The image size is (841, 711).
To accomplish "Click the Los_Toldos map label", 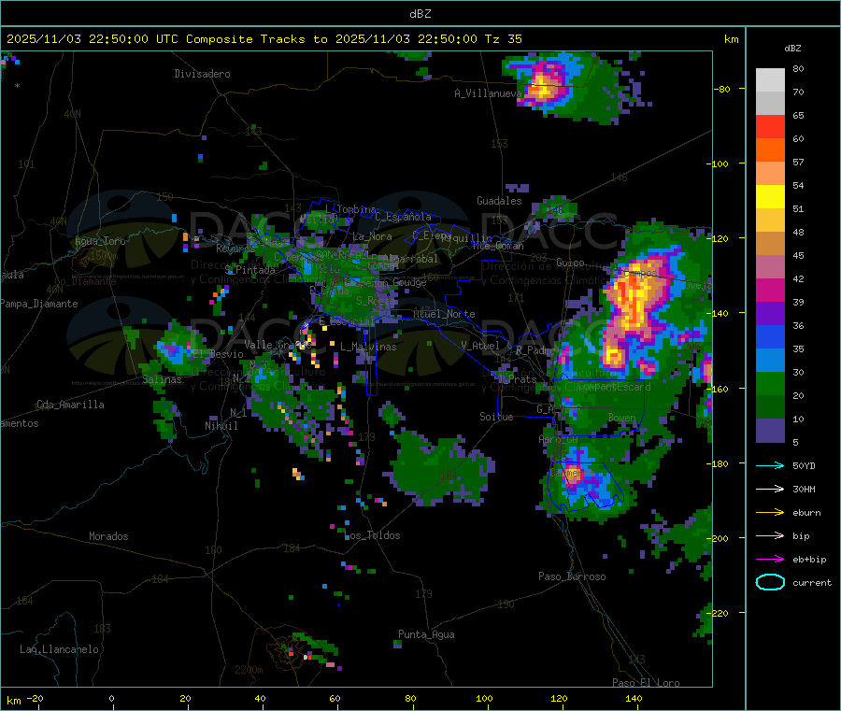I will coord(372,535).
